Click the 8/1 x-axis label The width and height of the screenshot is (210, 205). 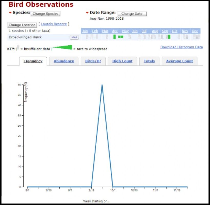click(x=27, y=190)
